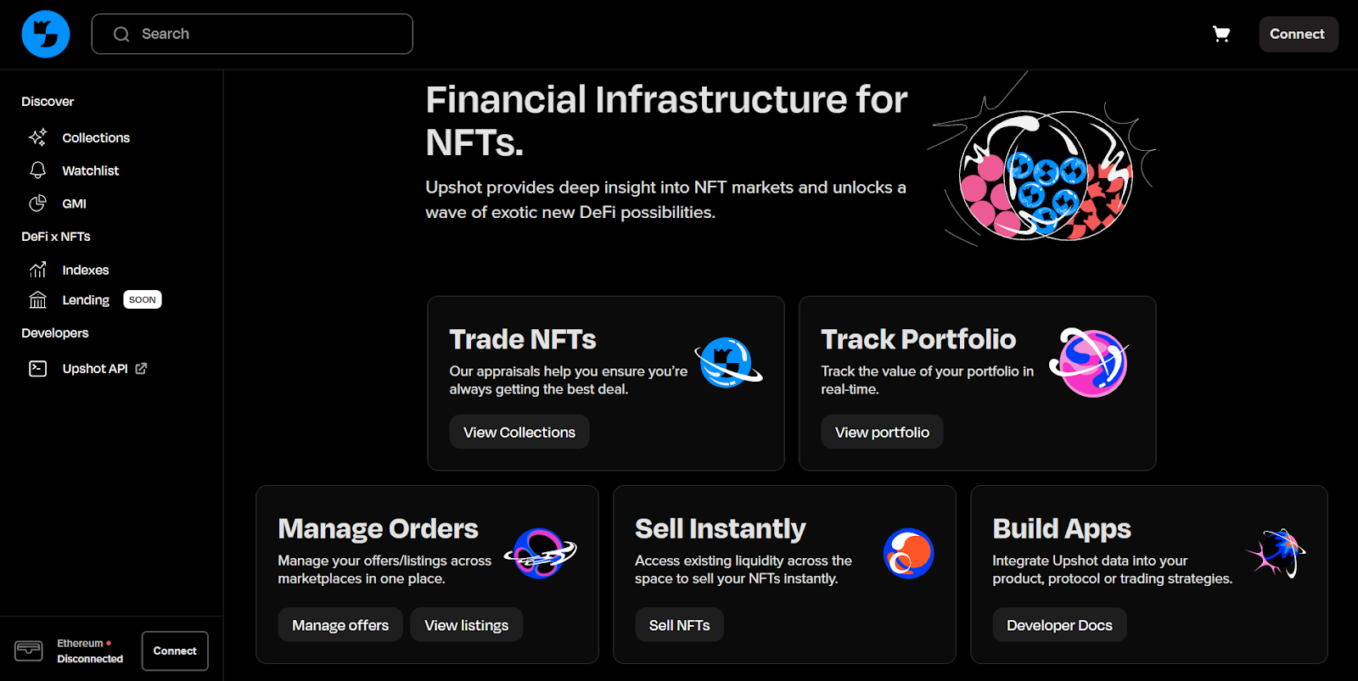Open Collections in the sidebar
The height and width of the screenshot is (681, 1358).
click(96, 137)
